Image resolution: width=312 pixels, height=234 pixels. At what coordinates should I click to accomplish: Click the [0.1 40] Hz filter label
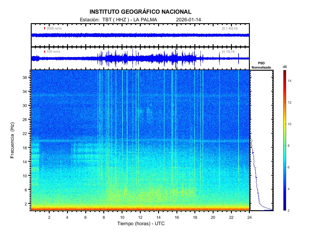point(230,28)
